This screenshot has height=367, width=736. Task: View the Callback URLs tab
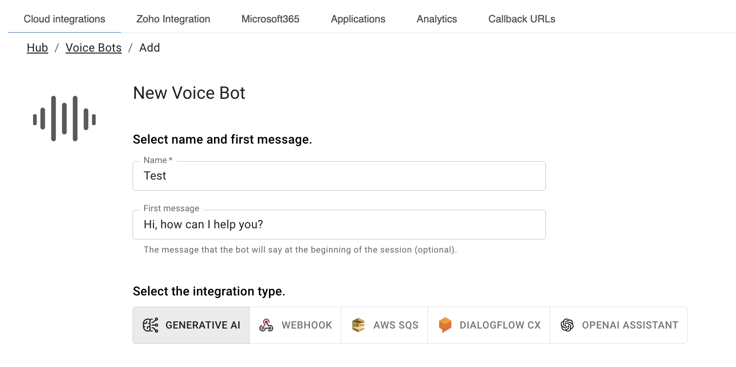(x=522, y=19)
